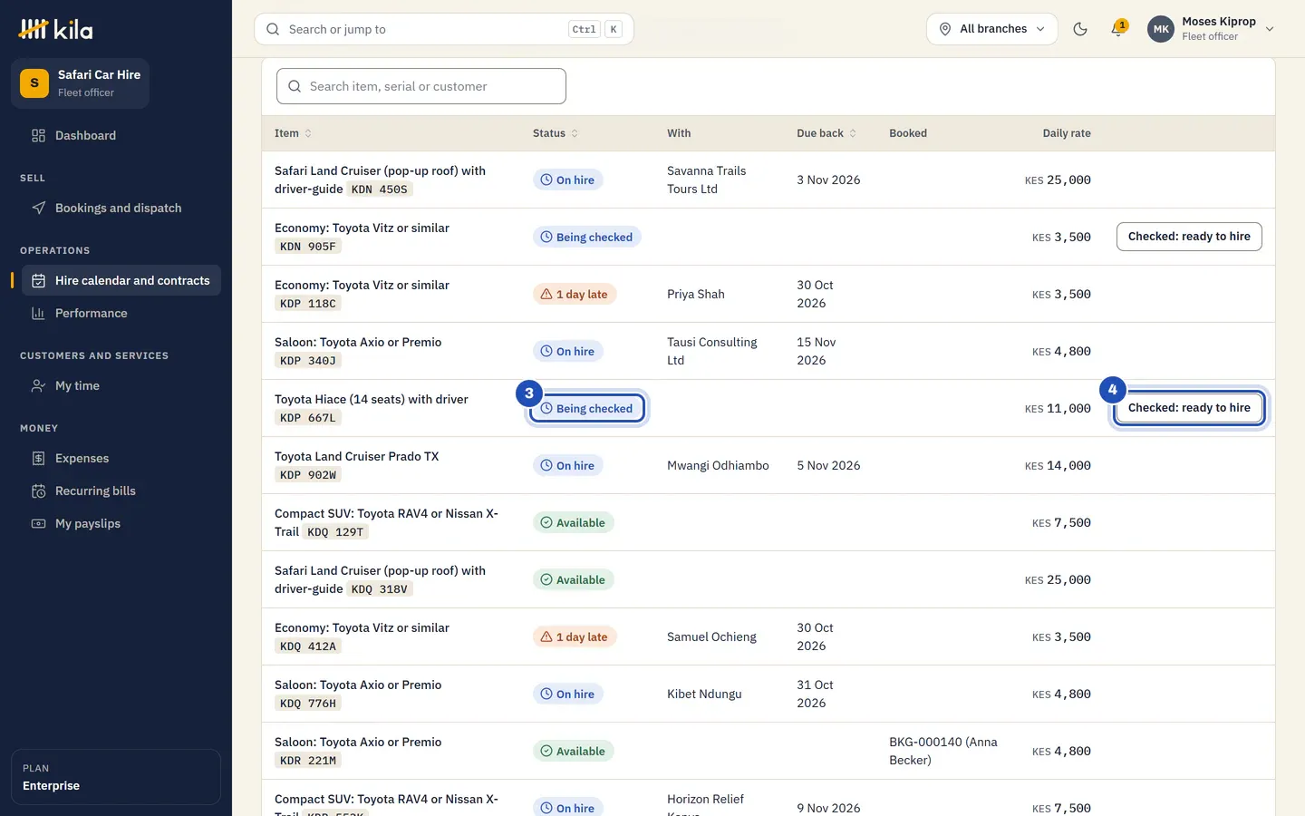
Task: Click 1 day late badge for Priya Shah
Action: (575, 294)
